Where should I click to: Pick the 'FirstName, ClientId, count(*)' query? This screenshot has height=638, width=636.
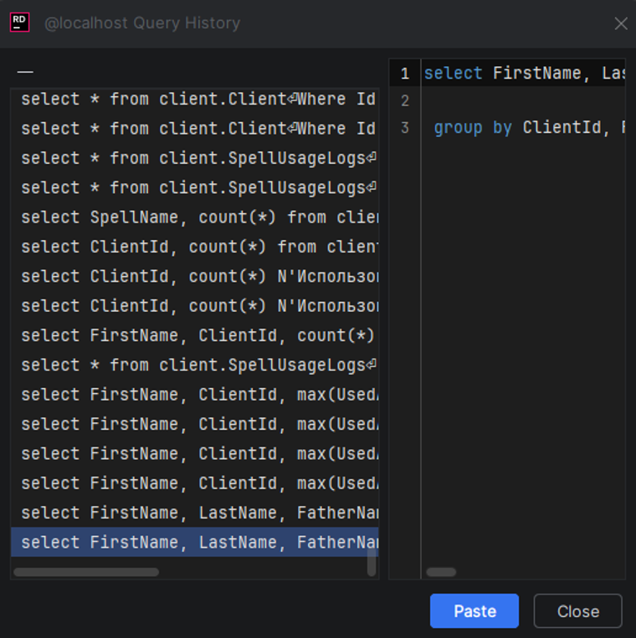pos(195,335)
